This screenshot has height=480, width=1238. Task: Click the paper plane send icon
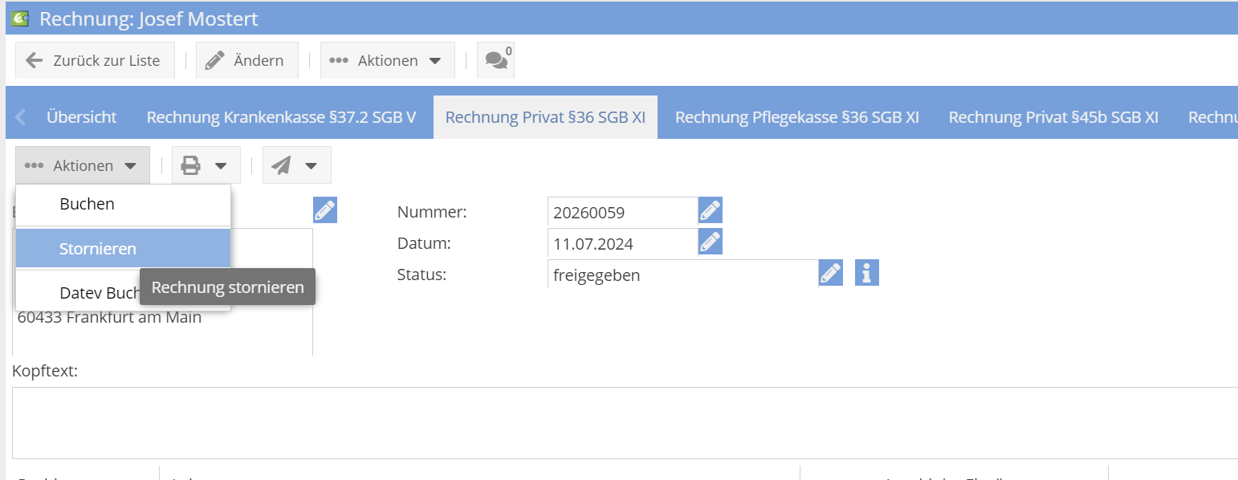[281, 165]
